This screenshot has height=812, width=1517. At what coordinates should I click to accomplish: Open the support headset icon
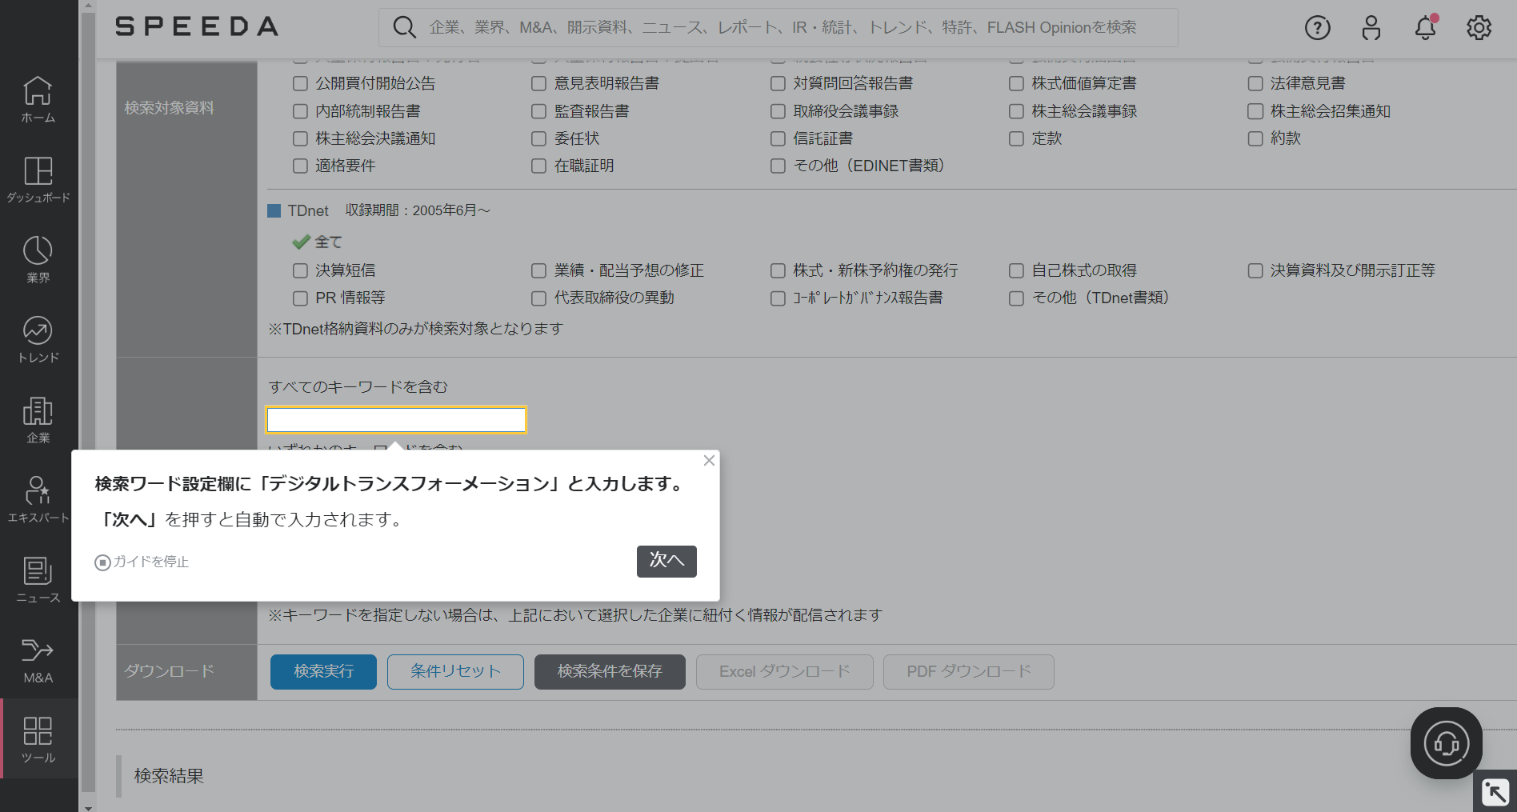tap(1445, 742)
